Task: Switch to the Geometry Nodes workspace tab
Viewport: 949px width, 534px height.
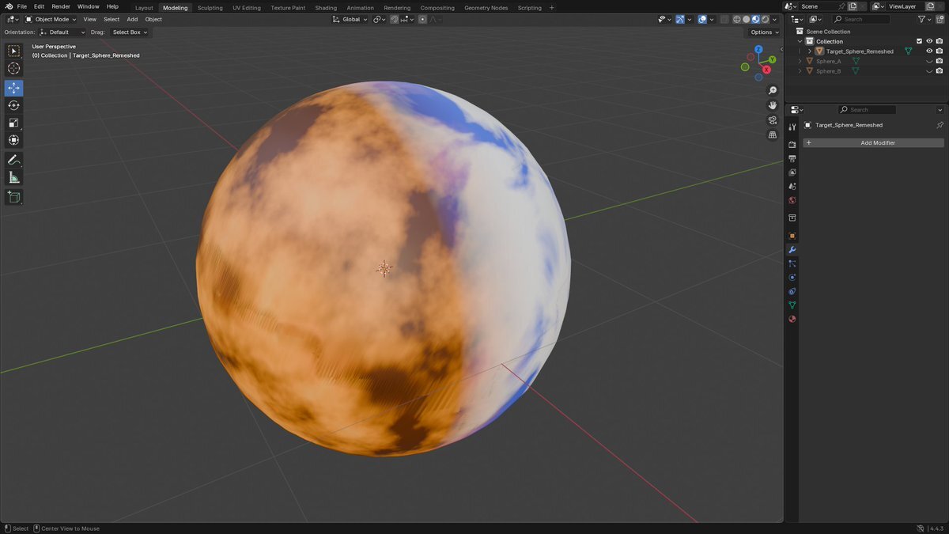Action: tap(486, 8)
